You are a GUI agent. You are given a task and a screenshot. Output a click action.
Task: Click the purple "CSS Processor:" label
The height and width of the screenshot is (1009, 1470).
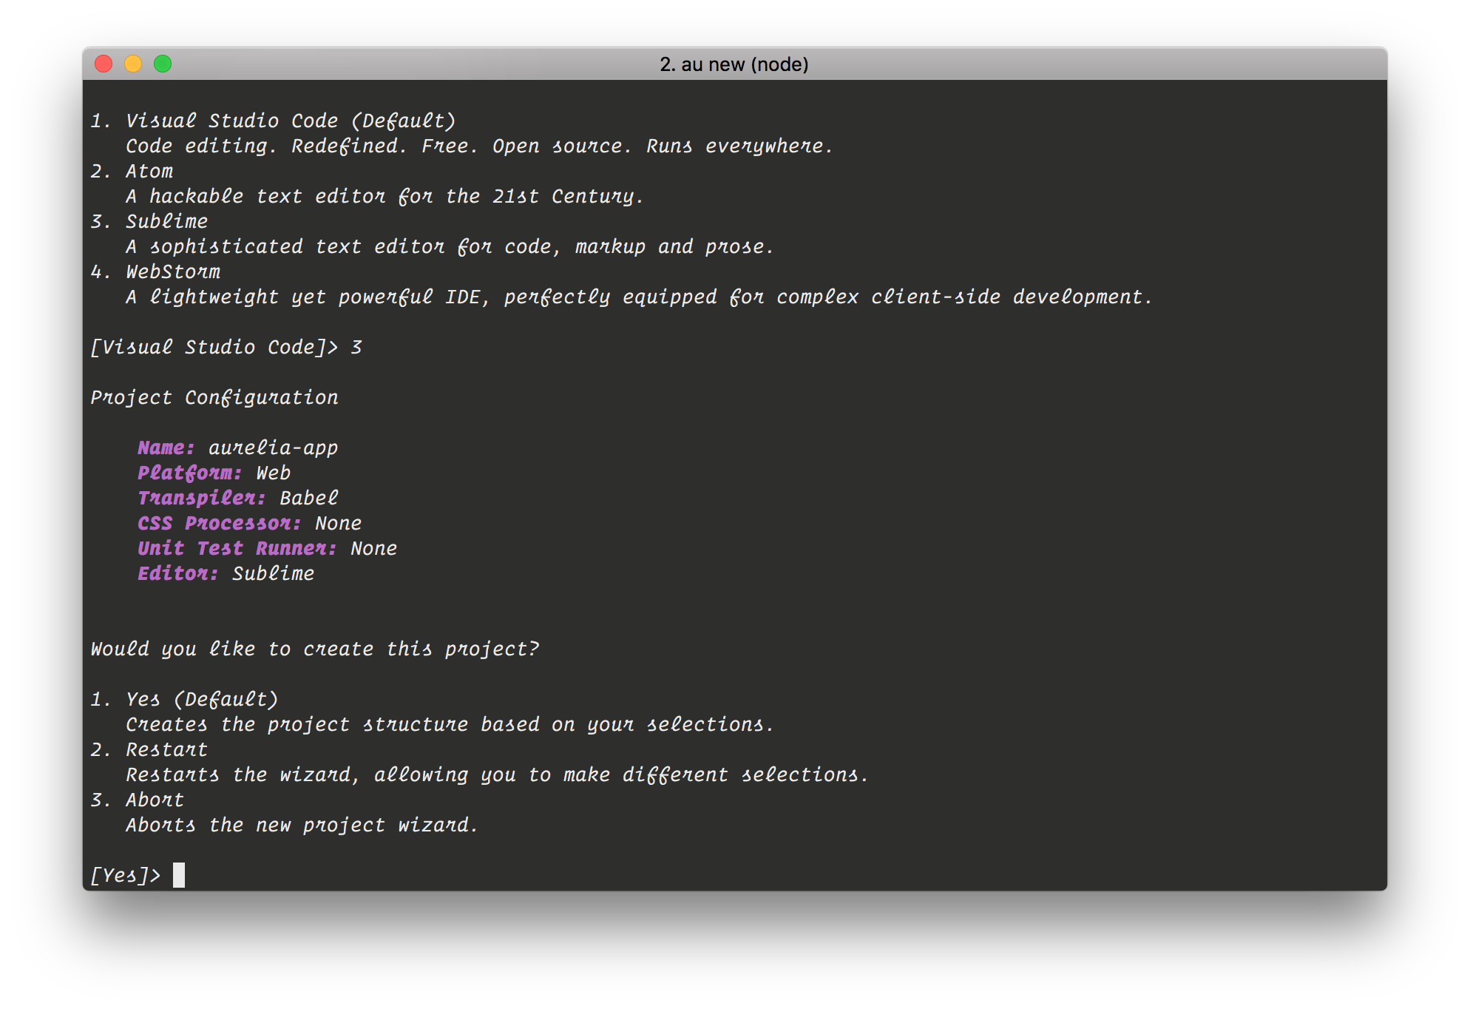[x=219, y=523]
